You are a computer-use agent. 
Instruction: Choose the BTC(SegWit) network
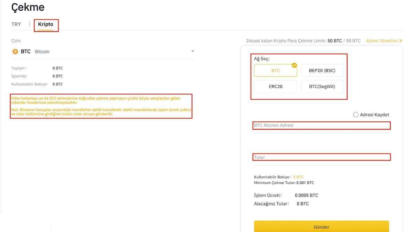pos(322,86)
